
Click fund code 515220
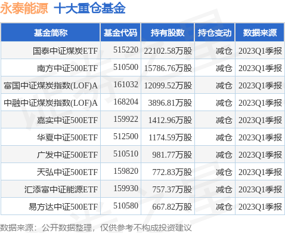126,50
